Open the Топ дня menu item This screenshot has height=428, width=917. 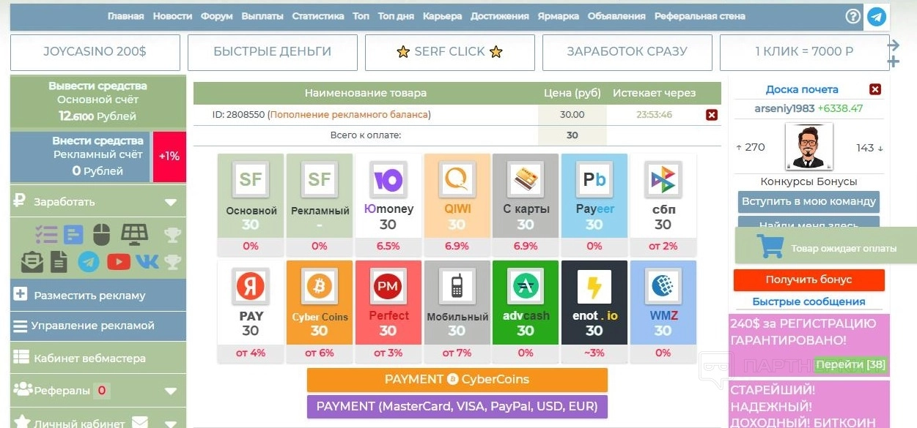coord(396,16)
